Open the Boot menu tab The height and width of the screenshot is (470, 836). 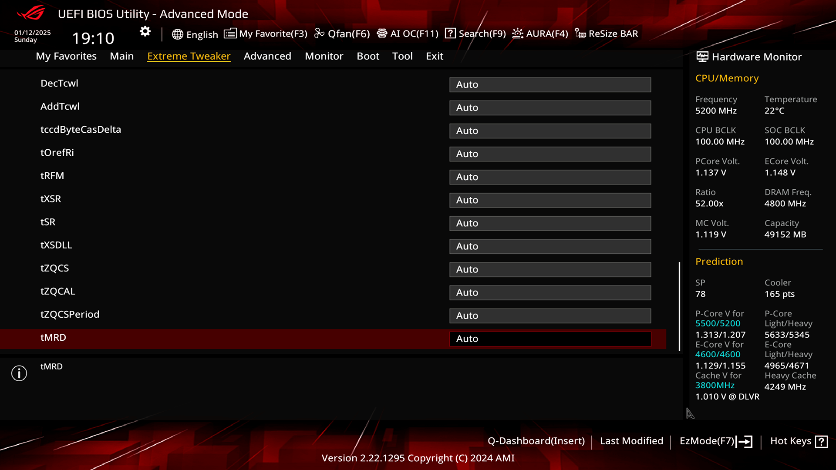[x=367, y=56]
